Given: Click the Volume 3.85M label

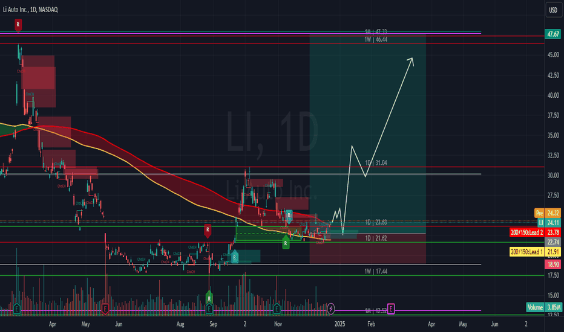Looking at the screenshot, I should (543, 307).
